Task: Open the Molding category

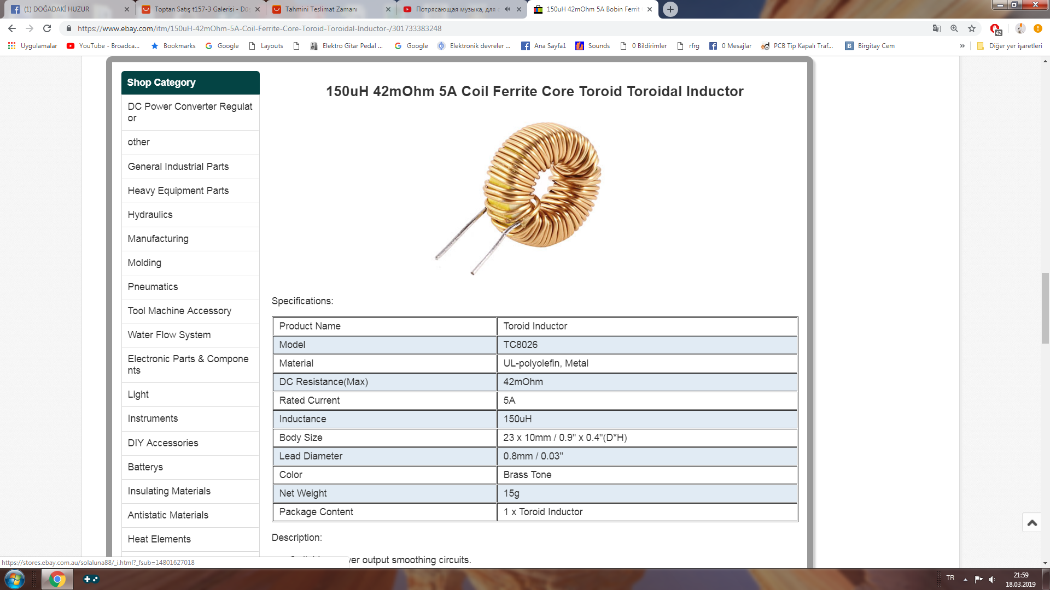Action: click(190, 263)
